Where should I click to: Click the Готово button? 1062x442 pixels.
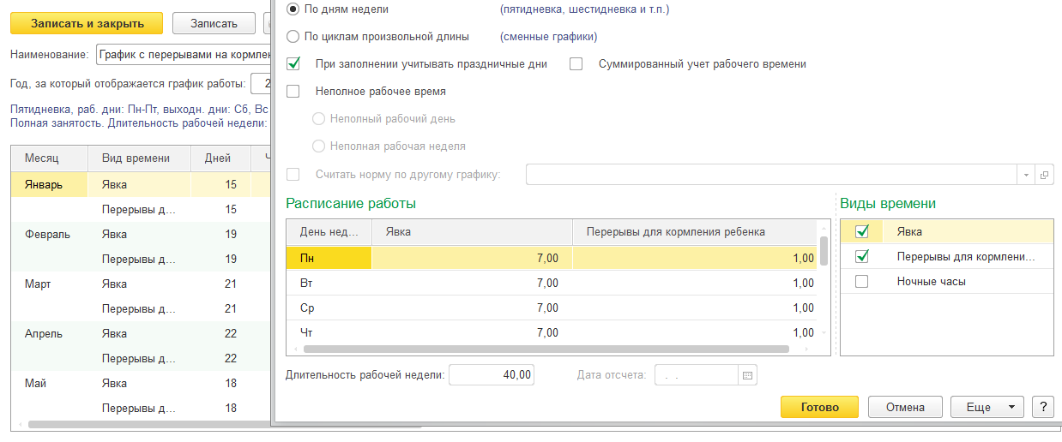(820, 407)
